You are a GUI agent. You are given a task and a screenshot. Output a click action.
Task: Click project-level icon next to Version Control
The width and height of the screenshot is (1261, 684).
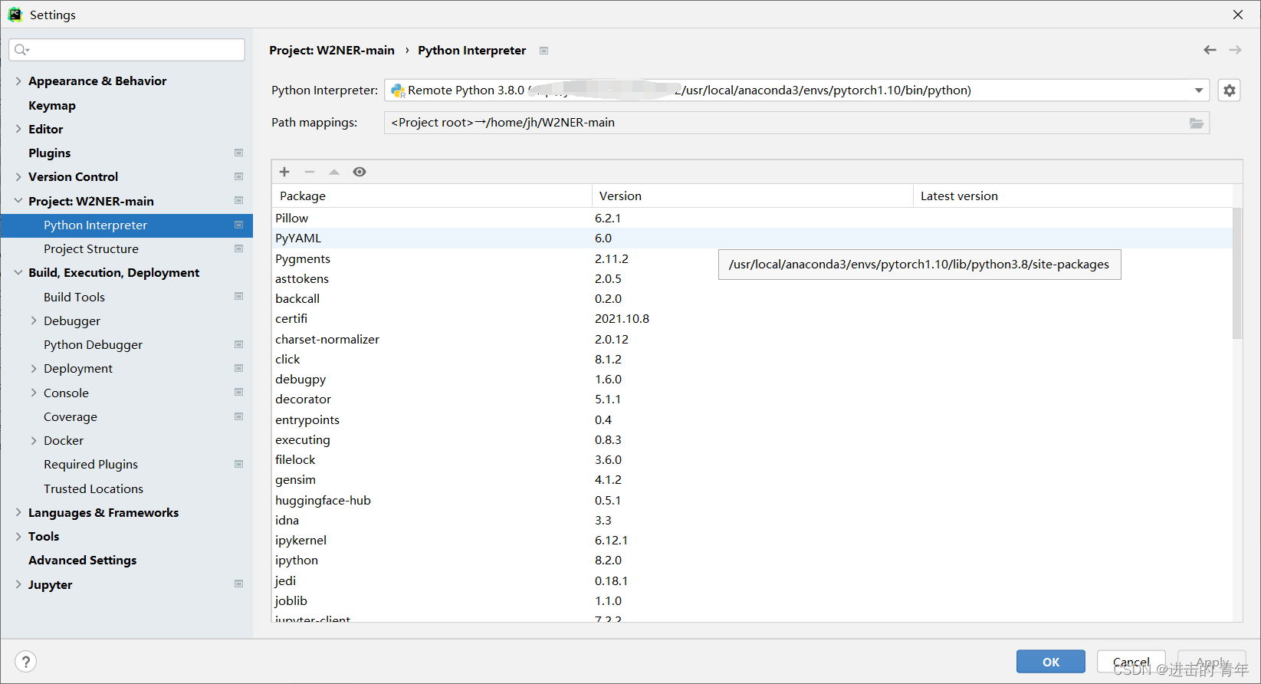coord(238,176)
